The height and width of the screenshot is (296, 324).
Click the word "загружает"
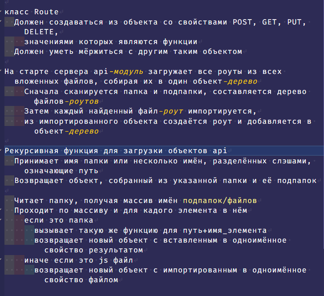[170, 72]
